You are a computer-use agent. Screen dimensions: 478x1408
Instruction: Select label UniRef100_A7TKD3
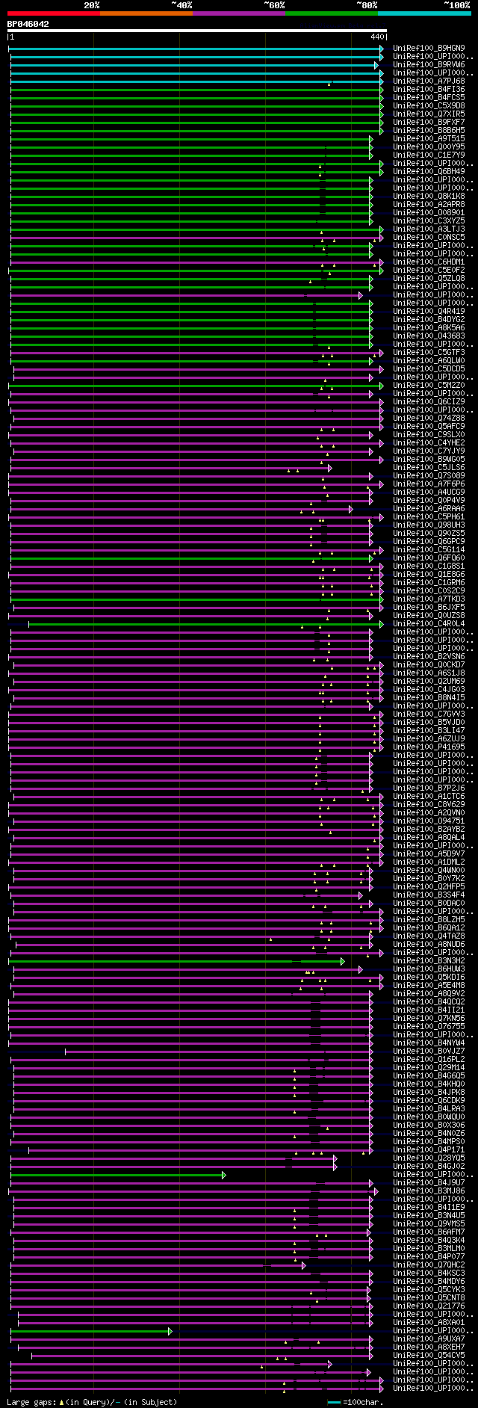429,599
